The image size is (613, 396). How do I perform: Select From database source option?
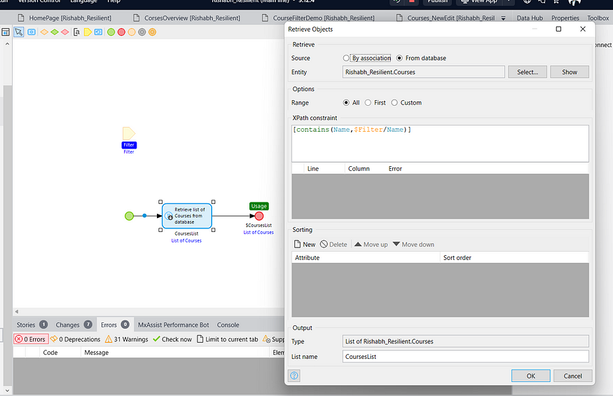point(421,58)
